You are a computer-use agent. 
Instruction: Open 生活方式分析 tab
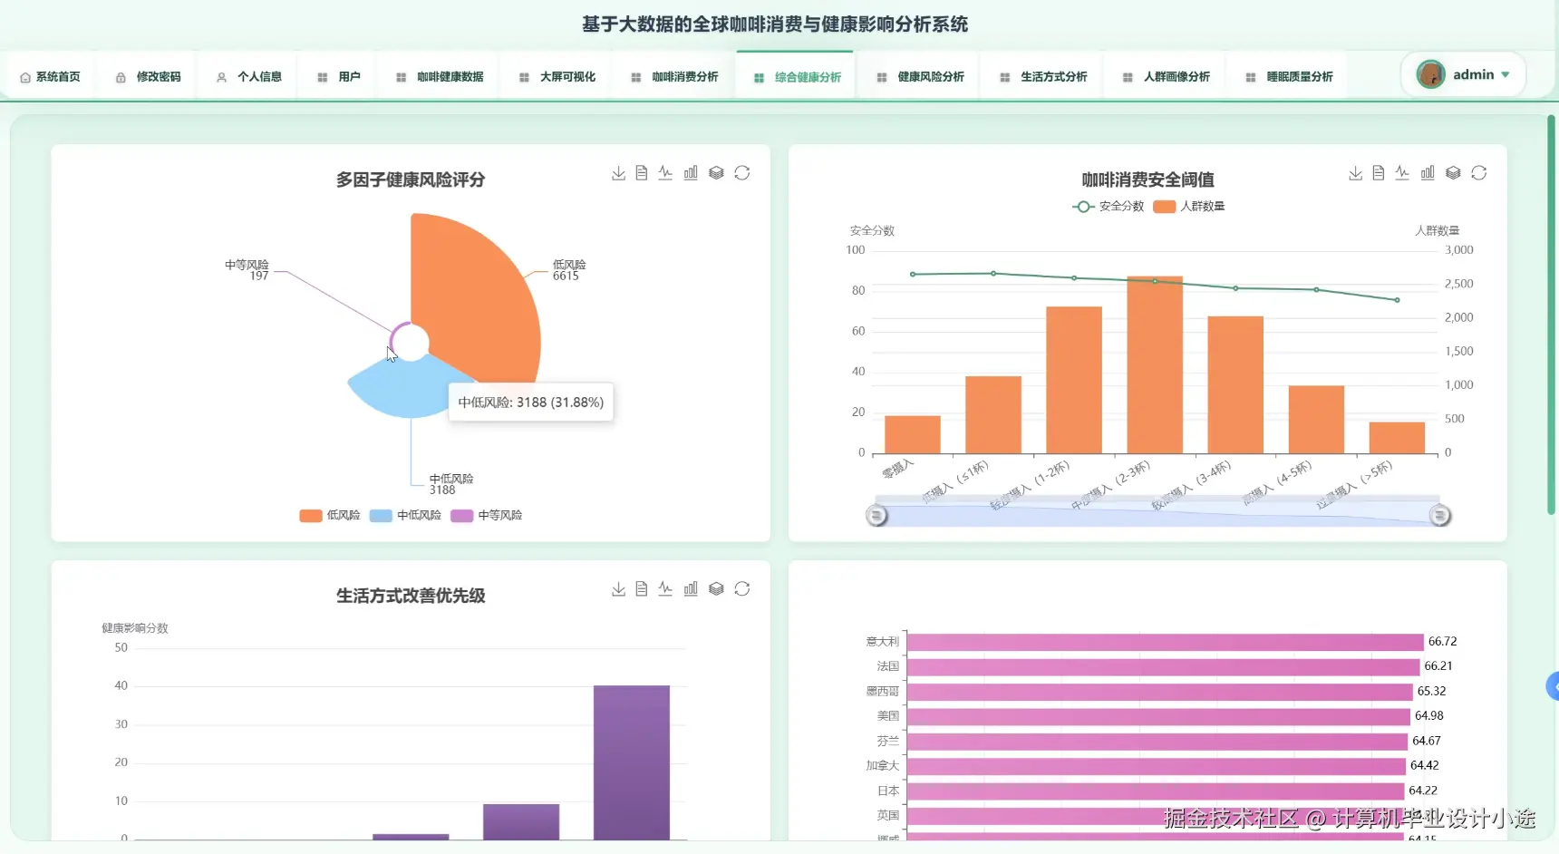1043,77
